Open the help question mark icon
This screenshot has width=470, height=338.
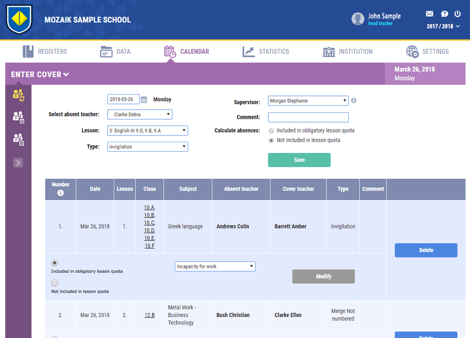point(444,14)
